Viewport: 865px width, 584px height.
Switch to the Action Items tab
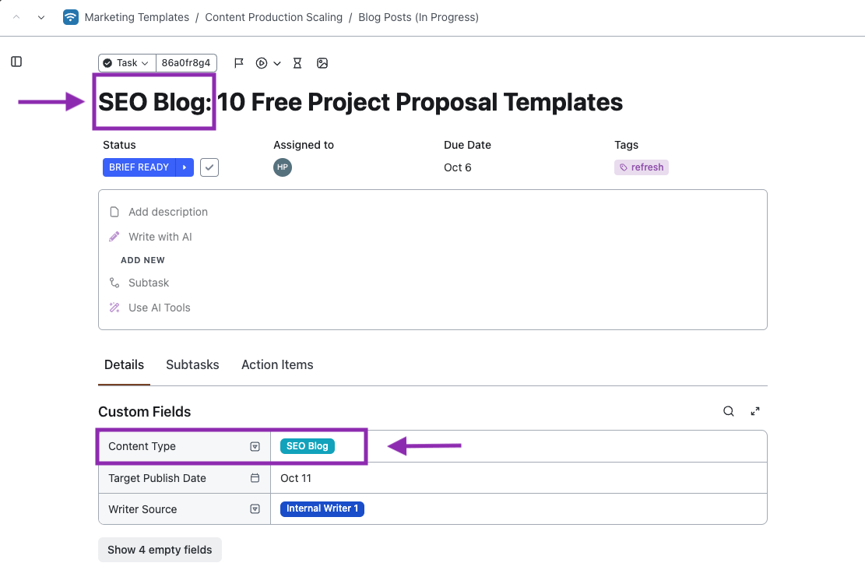[277, 364]
